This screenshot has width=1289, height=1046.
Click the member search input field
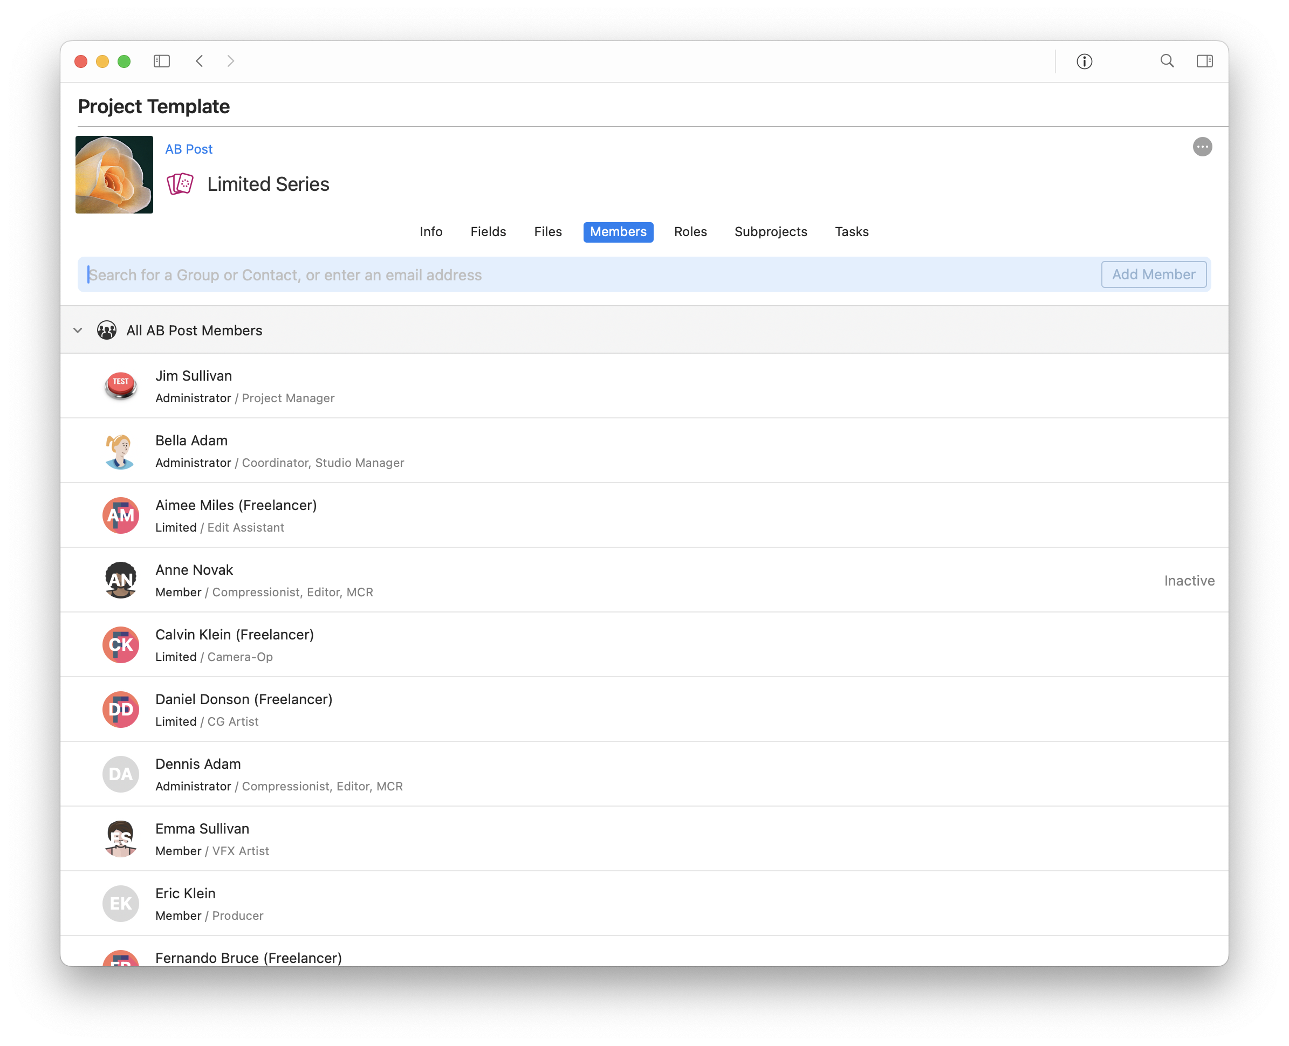591,275
